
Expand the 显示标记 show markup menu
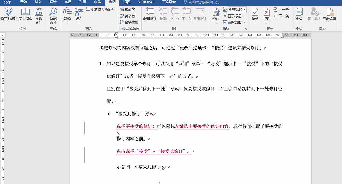(x=234, y=16)
